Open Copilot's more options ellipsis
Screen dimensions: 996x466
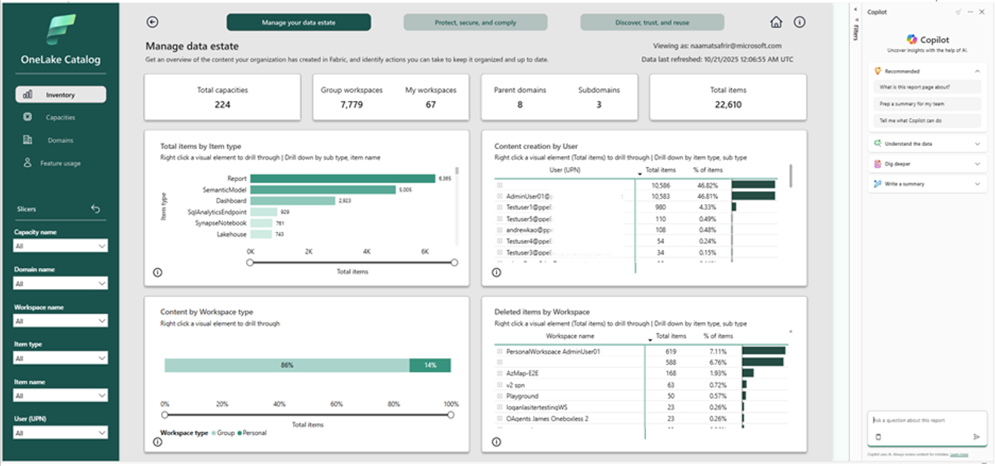(x=970, y=12)
